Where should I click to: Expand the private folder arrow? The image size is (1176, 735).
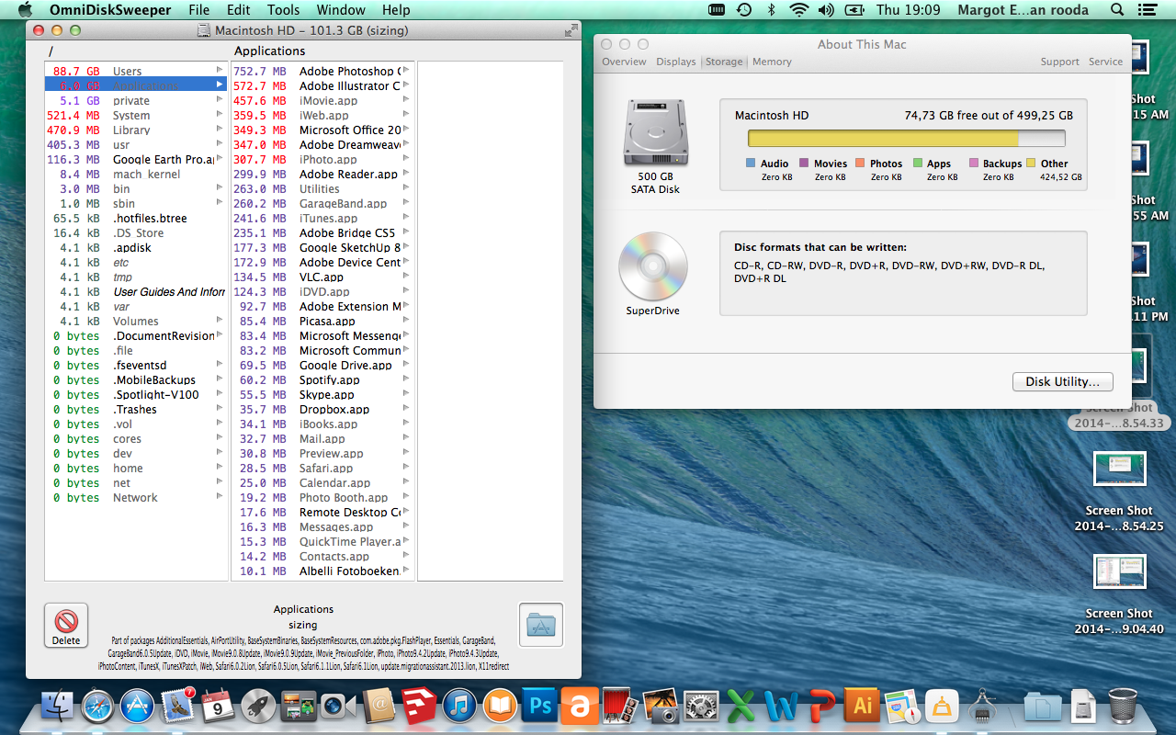(220, 99)
